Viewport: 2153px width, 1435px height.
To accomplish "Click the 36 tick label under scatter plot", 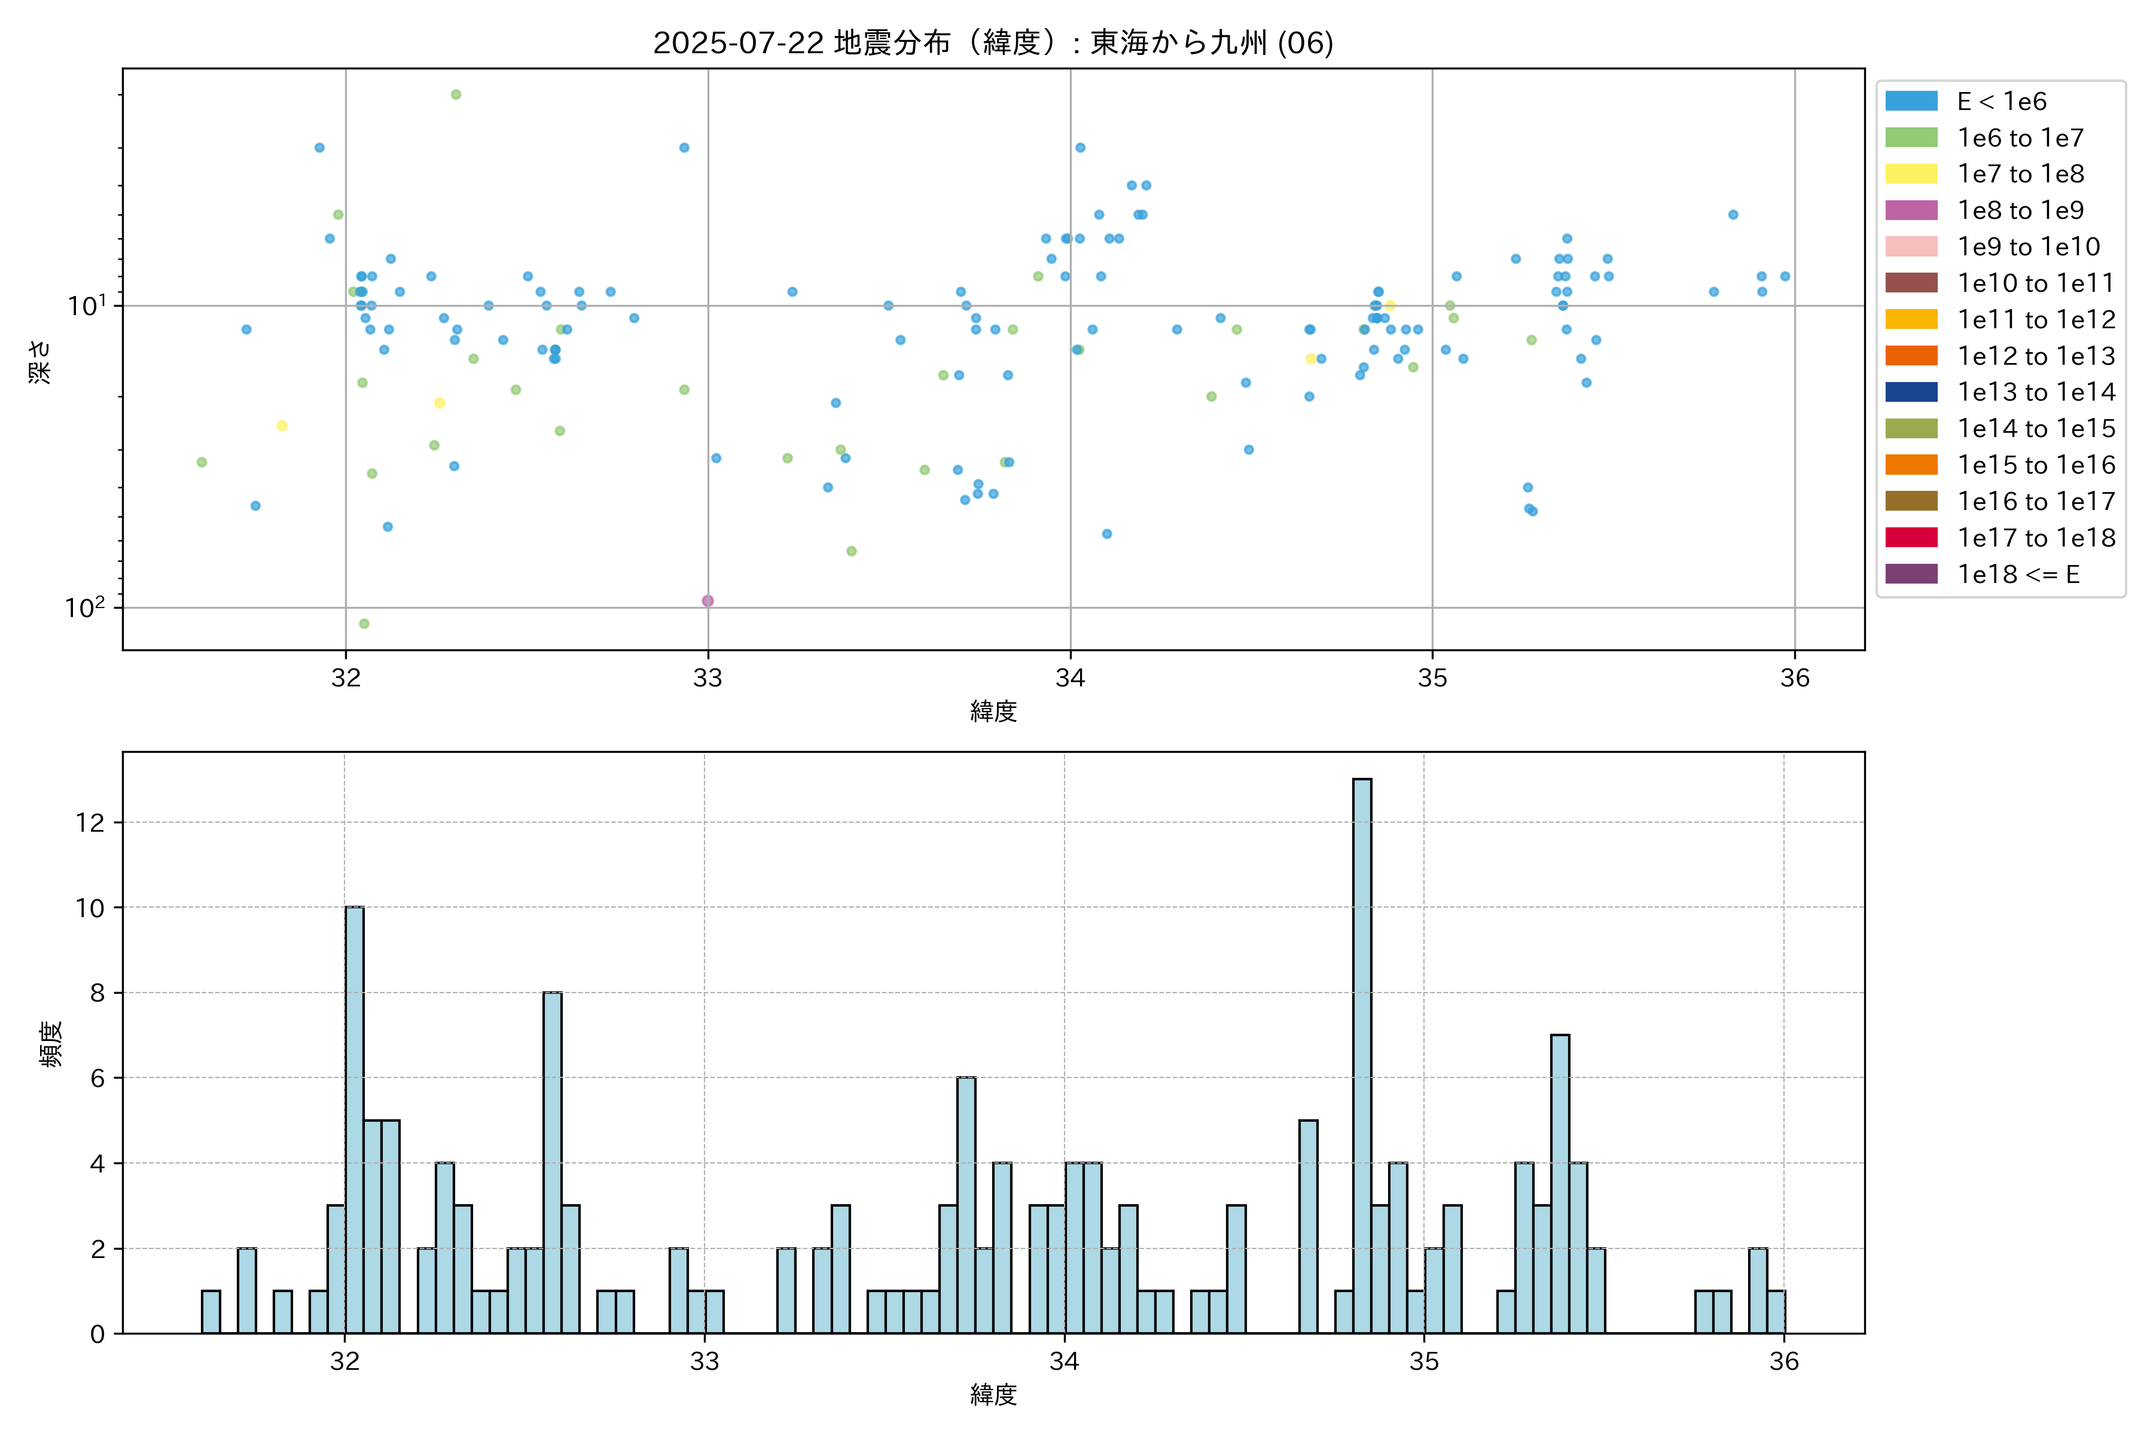I will 1794,678.
